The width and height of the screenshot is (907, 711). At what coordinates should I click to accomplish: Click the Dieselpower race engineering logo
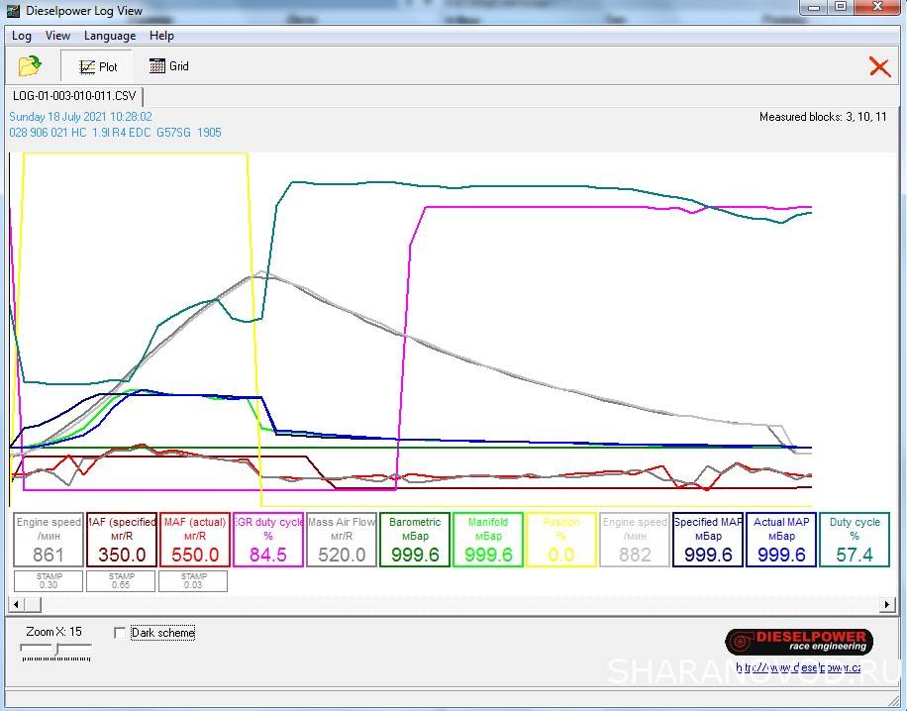click(x=797, y=641)
